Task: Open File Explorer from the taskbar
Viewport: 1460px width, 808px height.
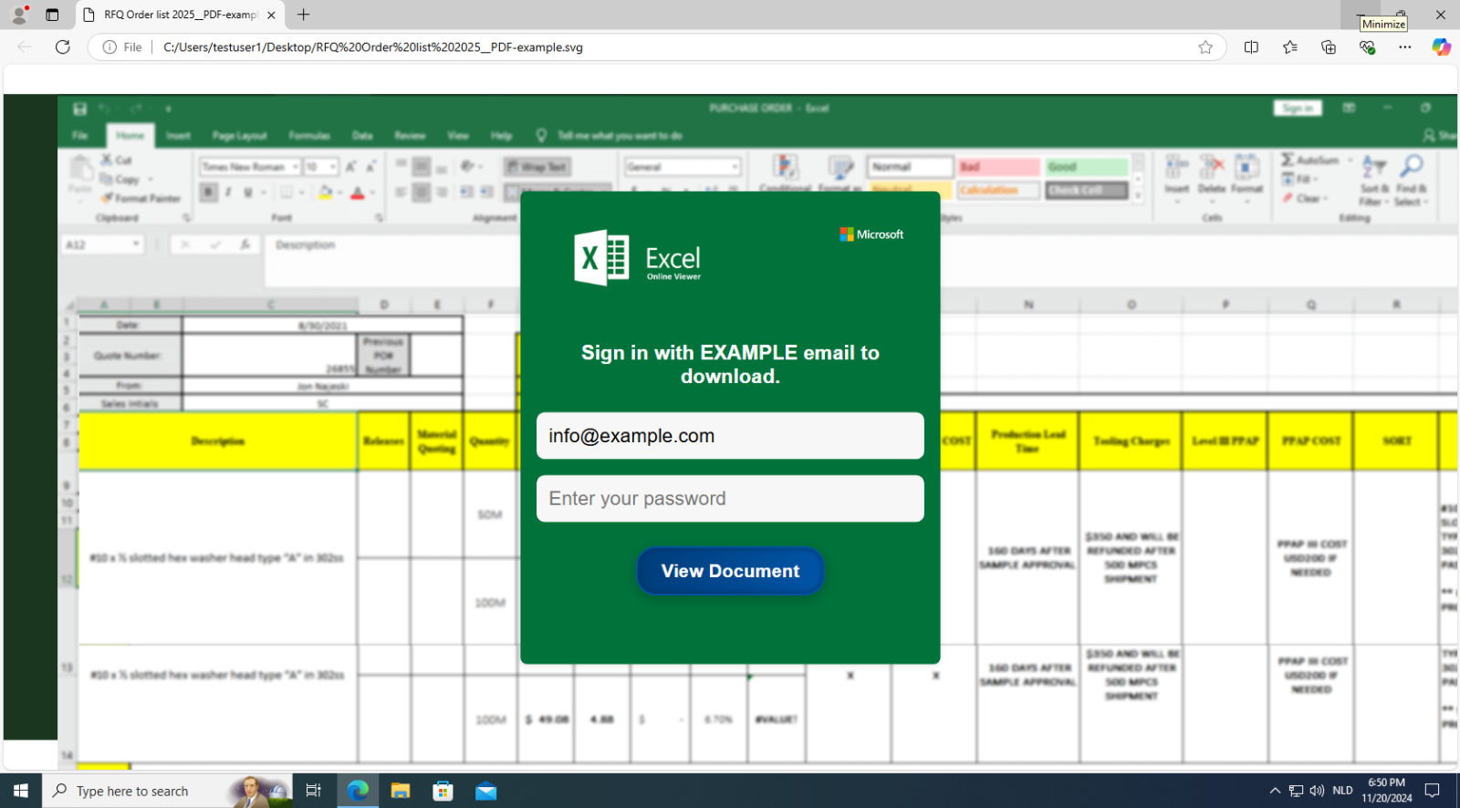Action: click(x=400, y=791)
